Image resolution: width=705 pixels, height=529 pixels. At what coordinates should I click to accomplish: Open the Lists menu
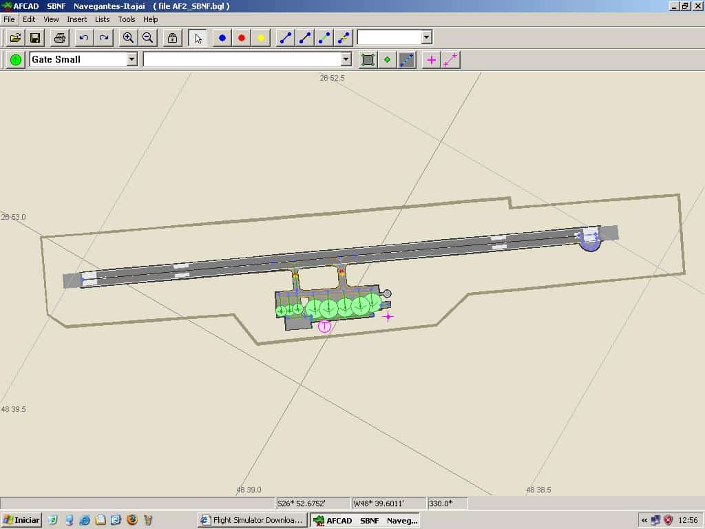(x=102, y=19)
